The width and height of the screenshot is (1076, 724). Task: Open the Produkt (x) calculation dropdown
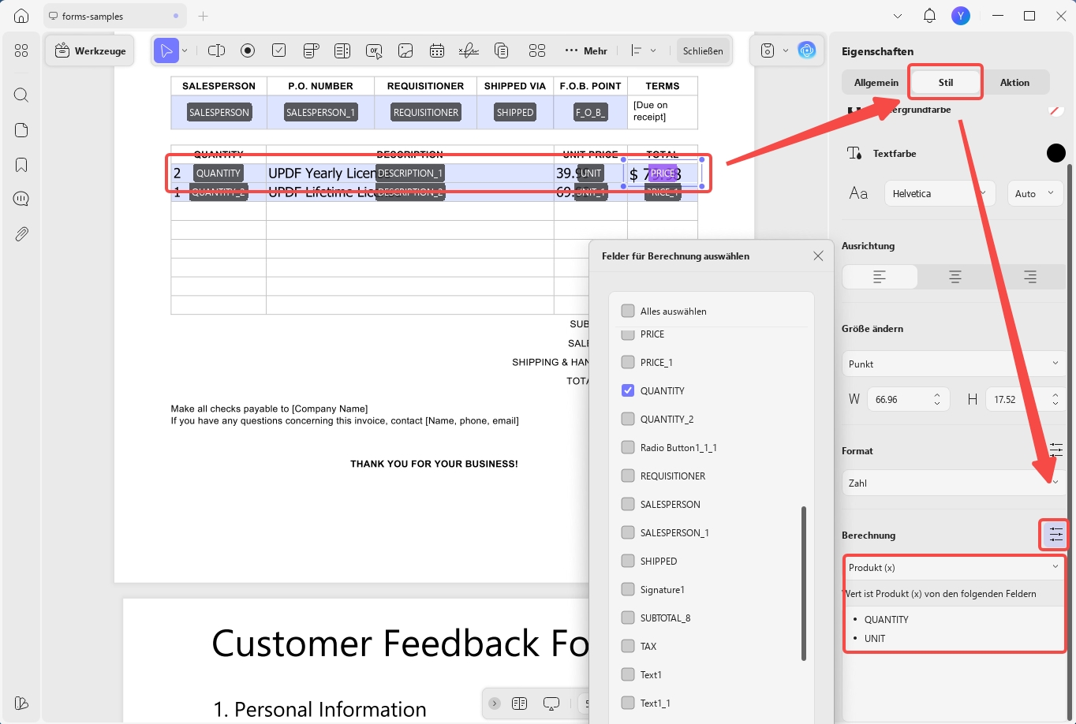pos(954,567)
